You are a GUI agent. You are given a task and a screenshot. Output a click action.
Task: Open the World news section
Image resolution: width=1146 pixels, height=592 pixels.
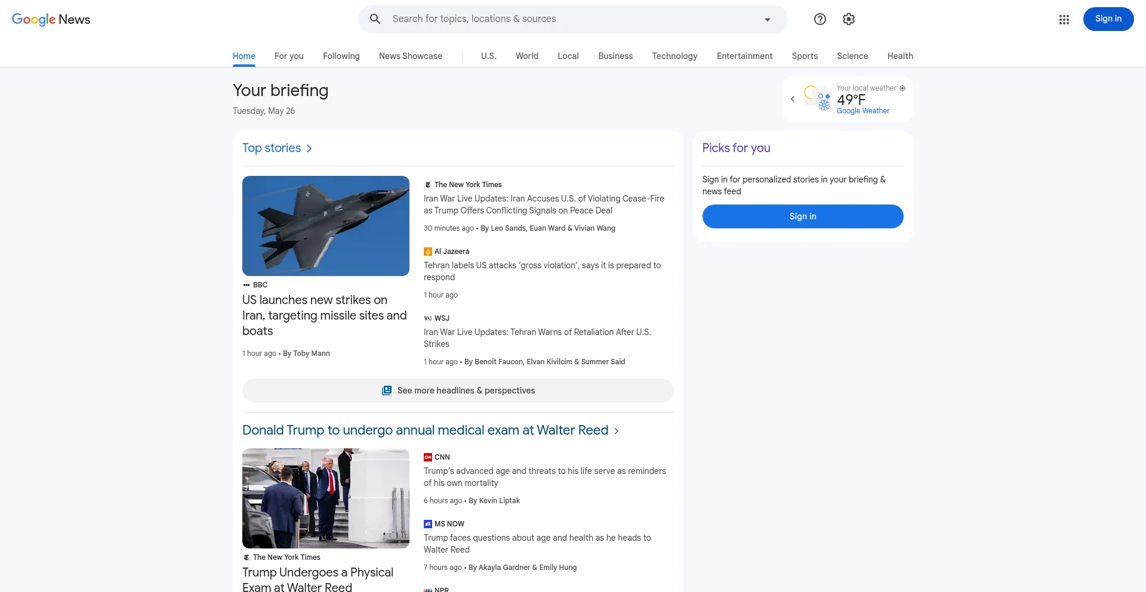tap(527, 56)
